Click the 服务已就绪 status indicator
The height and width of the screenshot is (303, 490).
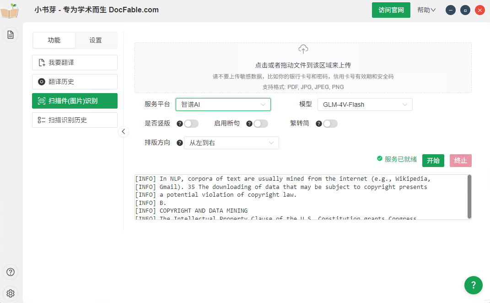coord(397,159)
